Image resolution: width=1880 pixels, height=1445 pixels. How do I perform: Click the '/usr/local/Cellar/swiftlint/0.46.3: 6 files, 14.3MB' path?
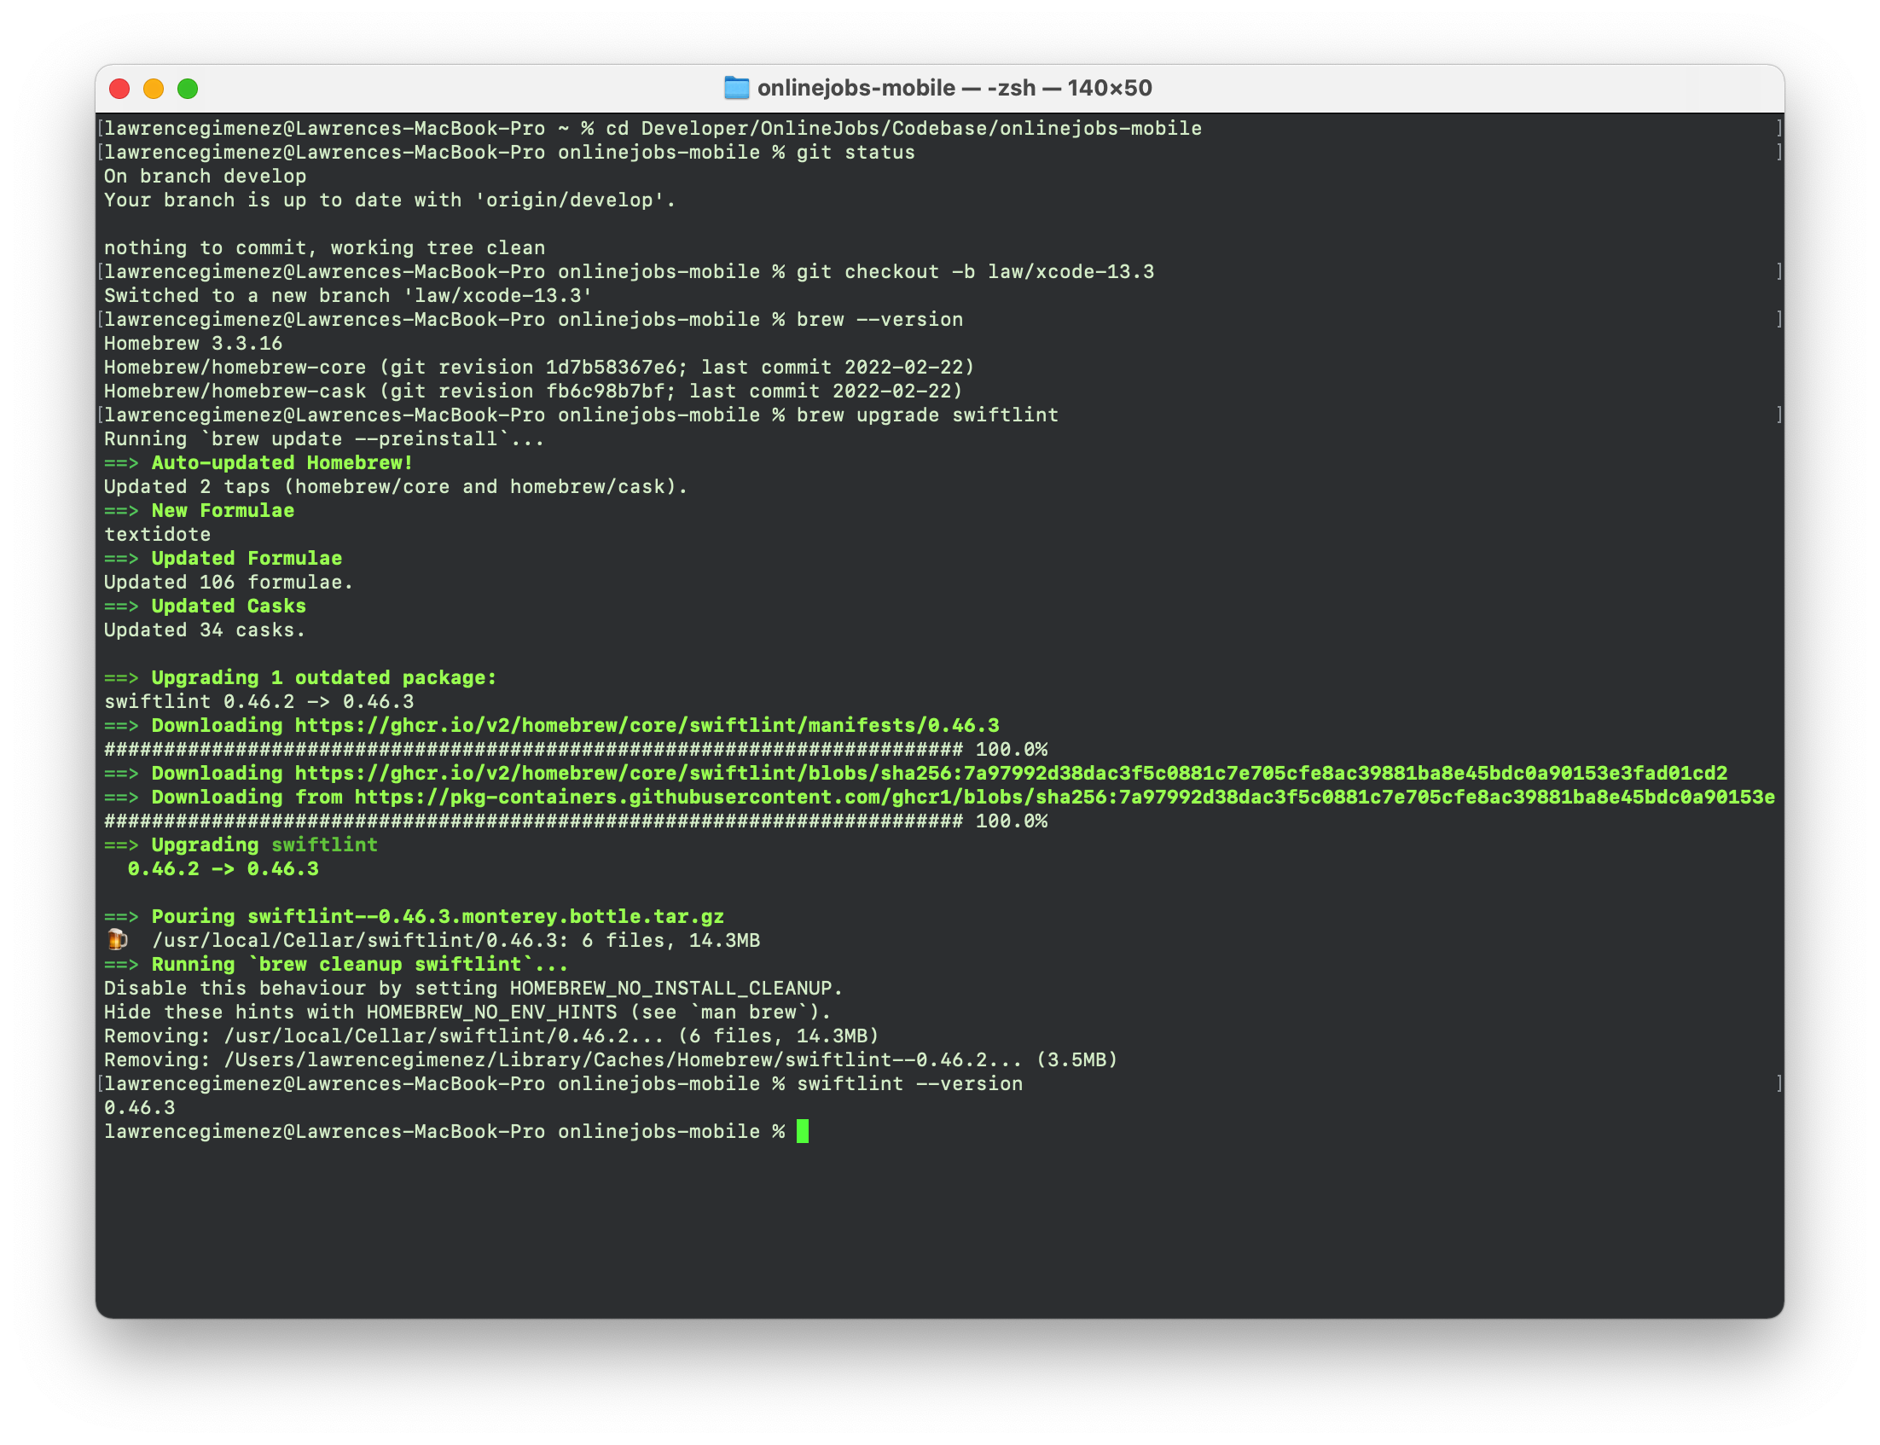[455, 941]
